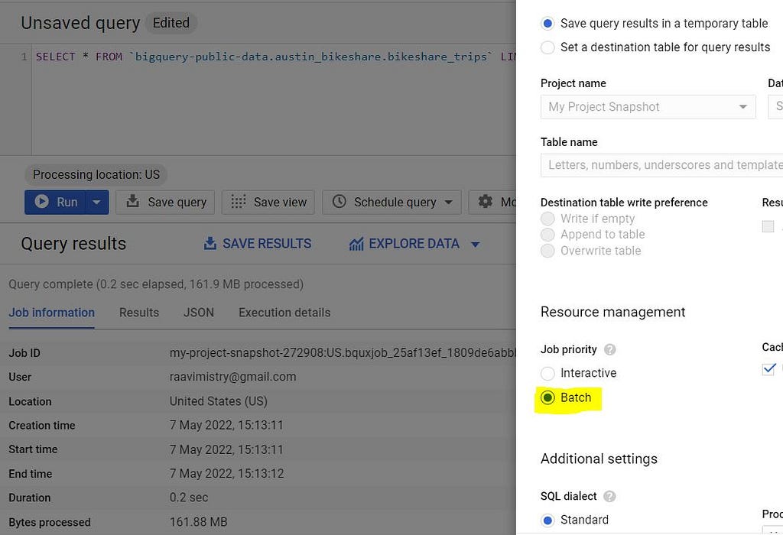
Task: Switch to the JSON tab
Action: (199, 313)
